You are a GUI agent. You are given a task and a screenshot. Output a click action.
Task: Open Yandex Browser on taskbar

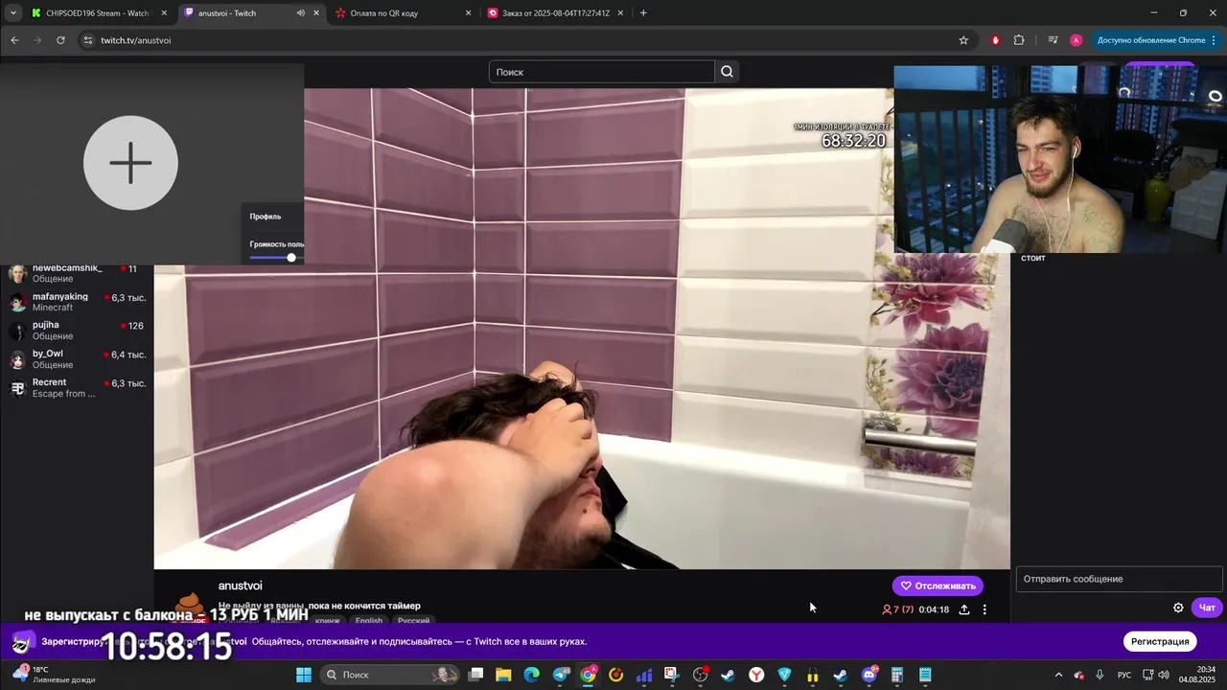tap(756, 675)
